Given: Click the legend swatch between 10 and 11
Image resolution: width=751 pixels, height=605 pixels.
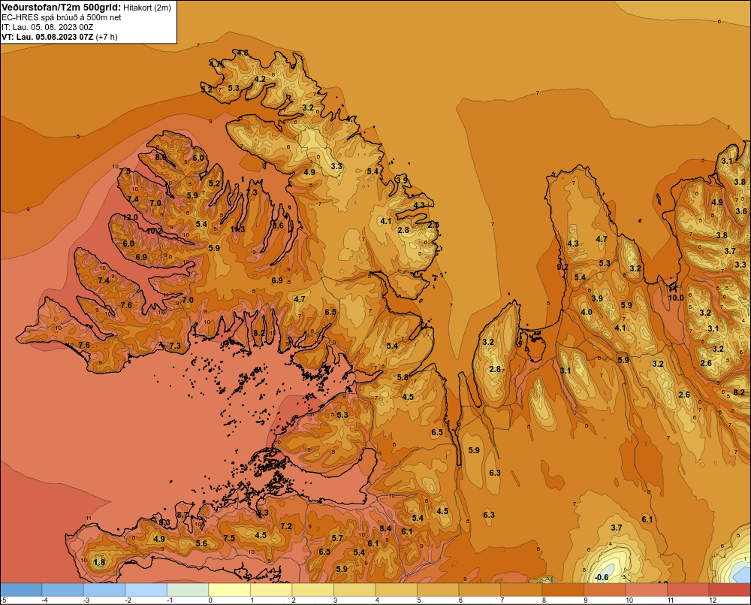Looking at the screenshot, I should tap(646, 590).
